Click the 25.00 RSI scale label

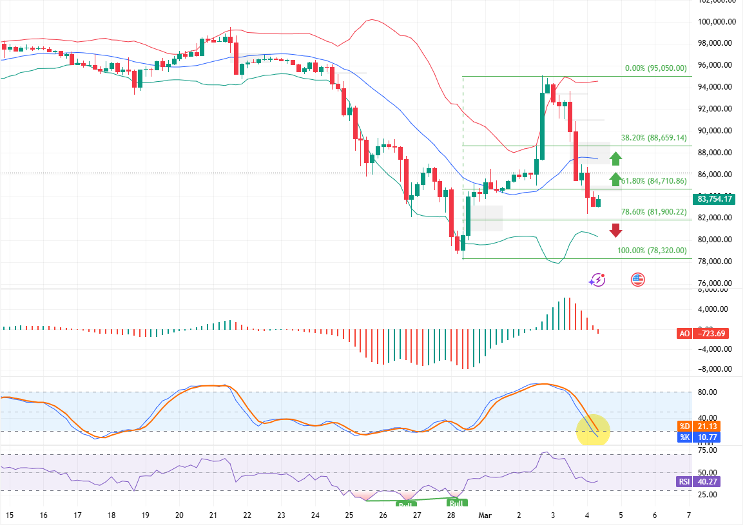pos(708,495)
